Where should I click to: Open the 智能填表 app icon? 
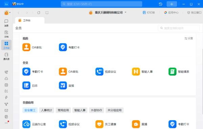[172, 72]
